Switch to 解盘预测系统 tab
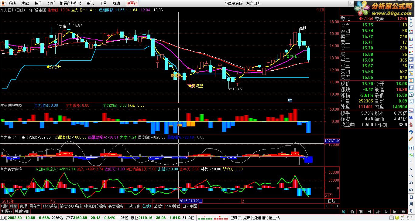This screenshot has width=415, height=221. [x=70, y=206]
